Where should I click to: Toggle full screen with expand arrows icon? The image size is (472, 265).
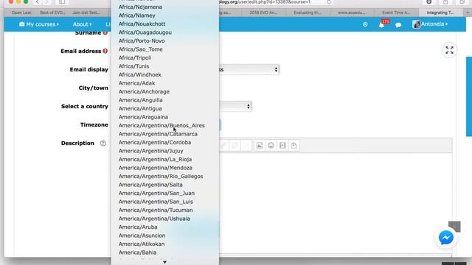[x=449, y=50]
